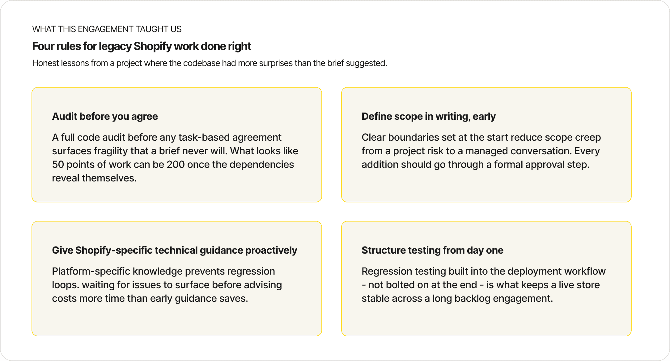Open the 'Structure testing from day one' card
Viewport: 670px width, 361px height.
click(x=486, y=279)
